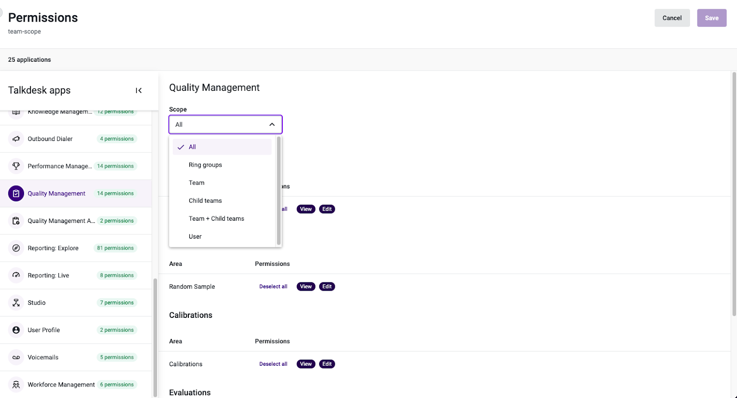Click the scope dropdown list scrollbar
The height and width of the screenshot is (398, 737).
279,190
